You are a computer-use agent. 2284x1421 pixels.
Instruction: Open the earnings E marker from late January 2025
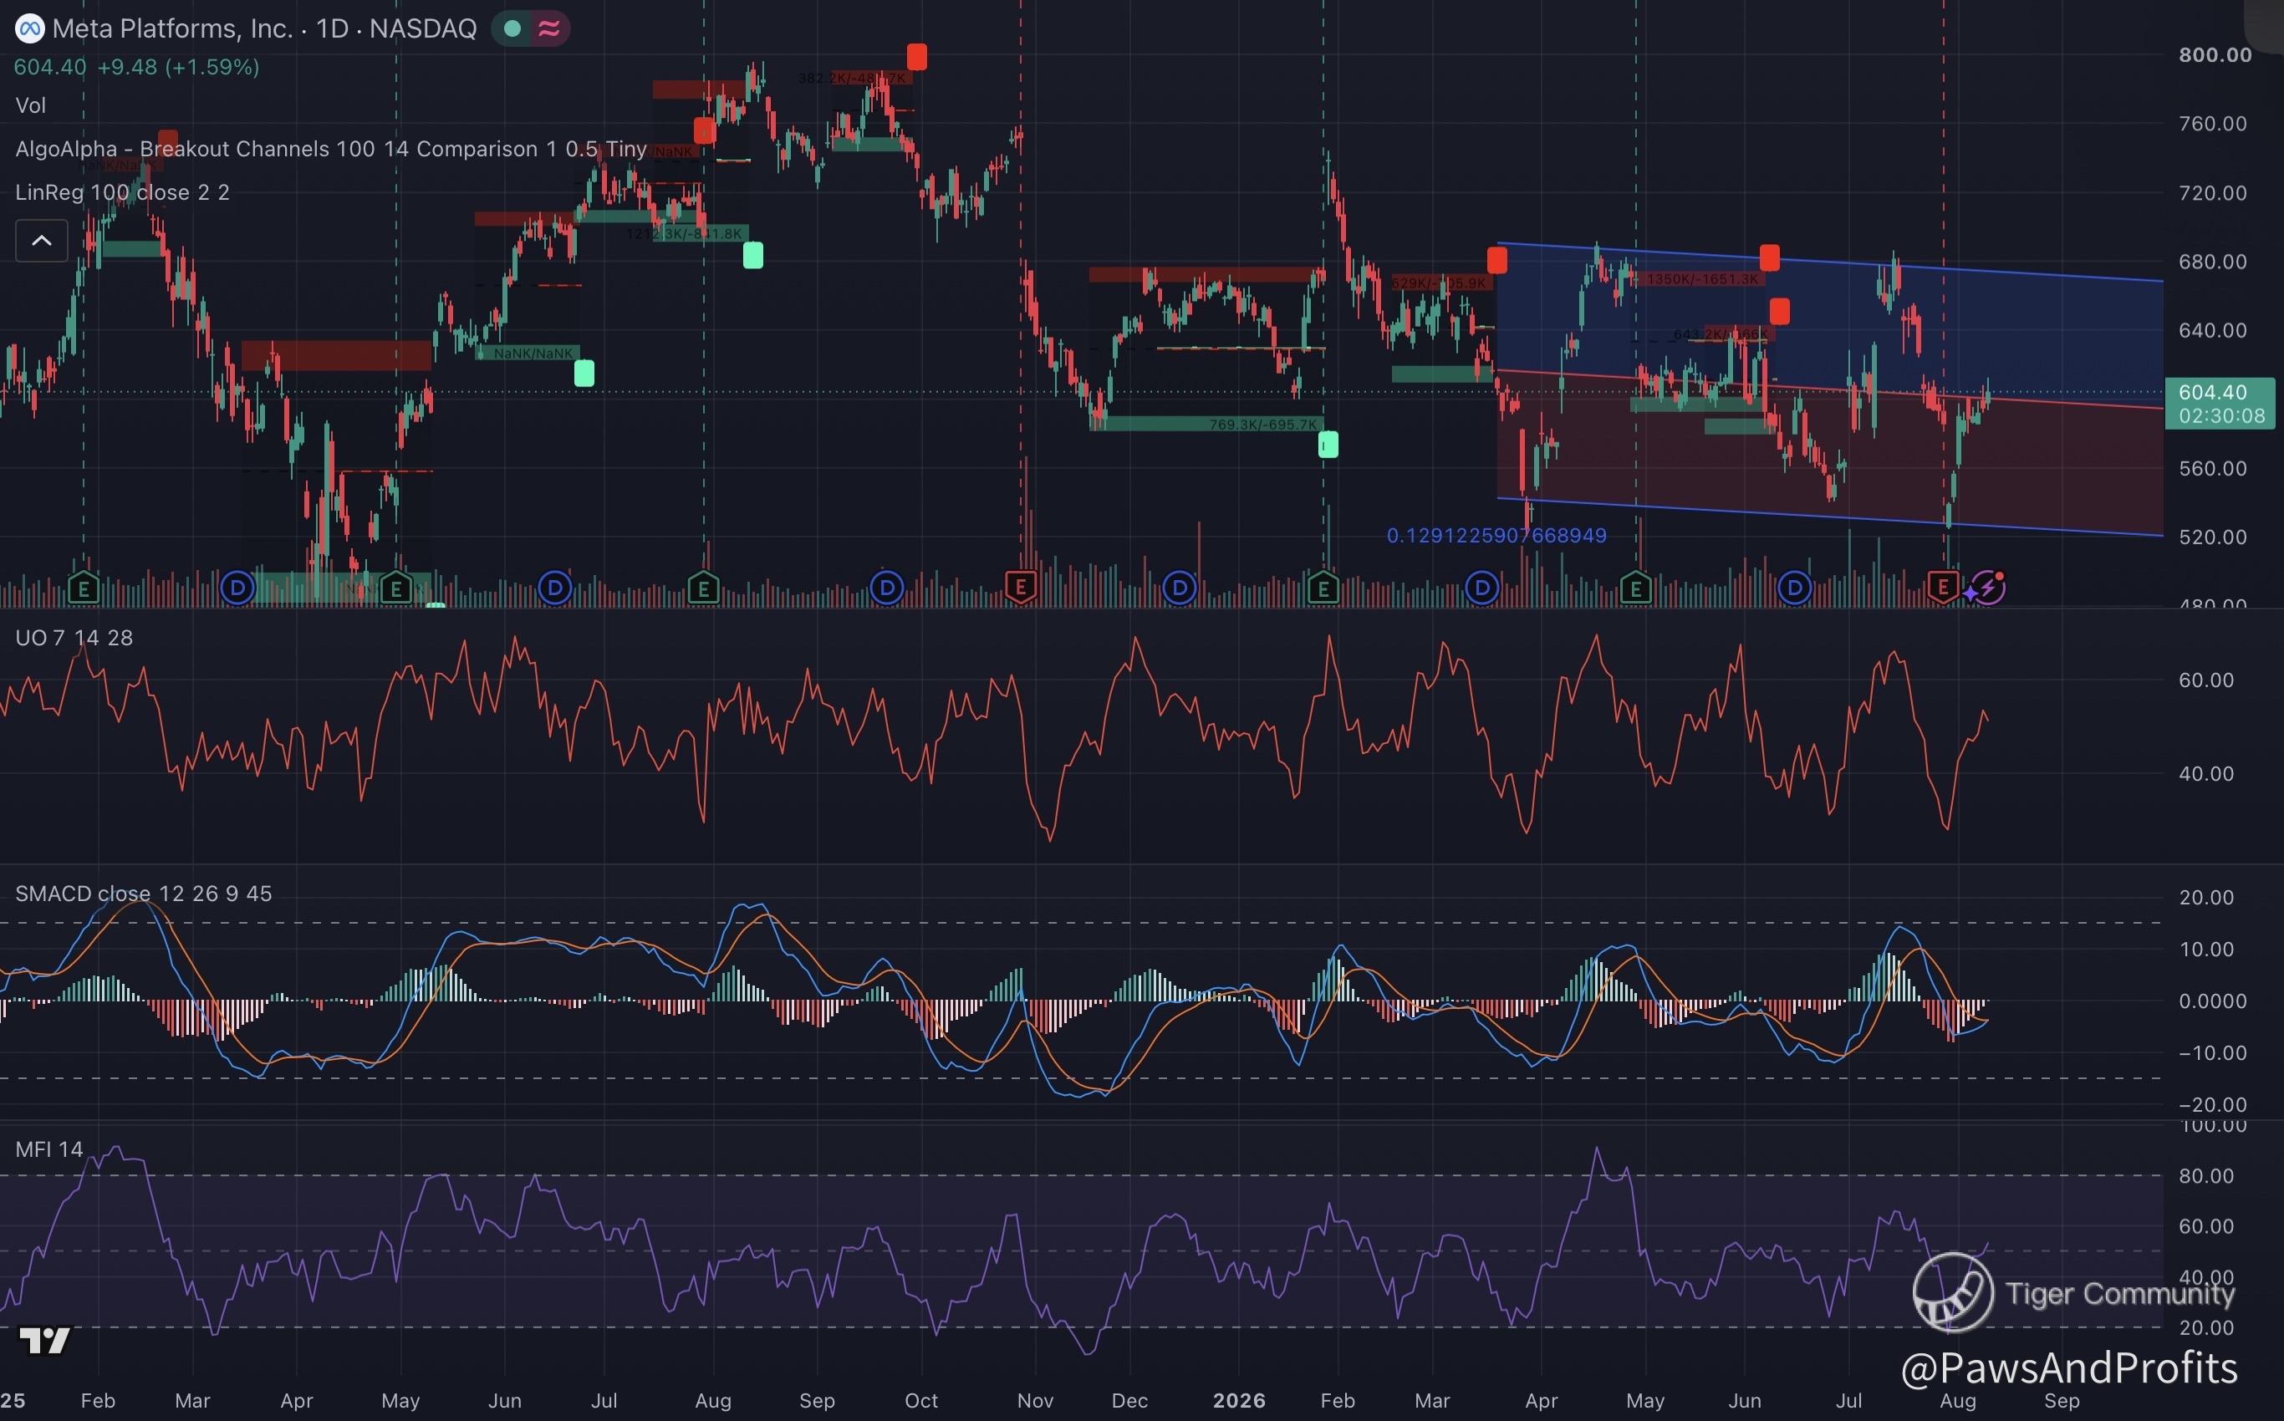click(x=84, y=589)
